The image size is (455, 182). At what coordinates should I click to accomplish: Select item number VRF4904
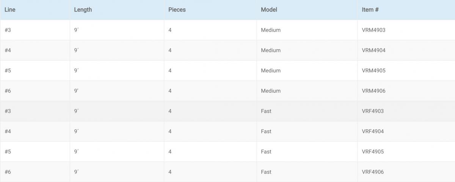click(373, 132)
